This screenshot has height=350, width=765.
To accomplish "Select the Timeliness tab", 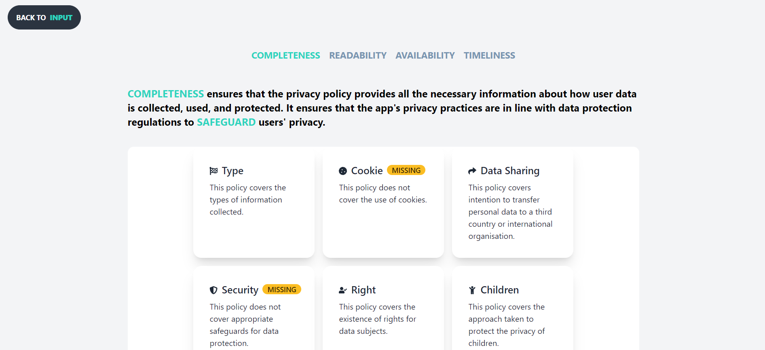I will coord(489,55).
